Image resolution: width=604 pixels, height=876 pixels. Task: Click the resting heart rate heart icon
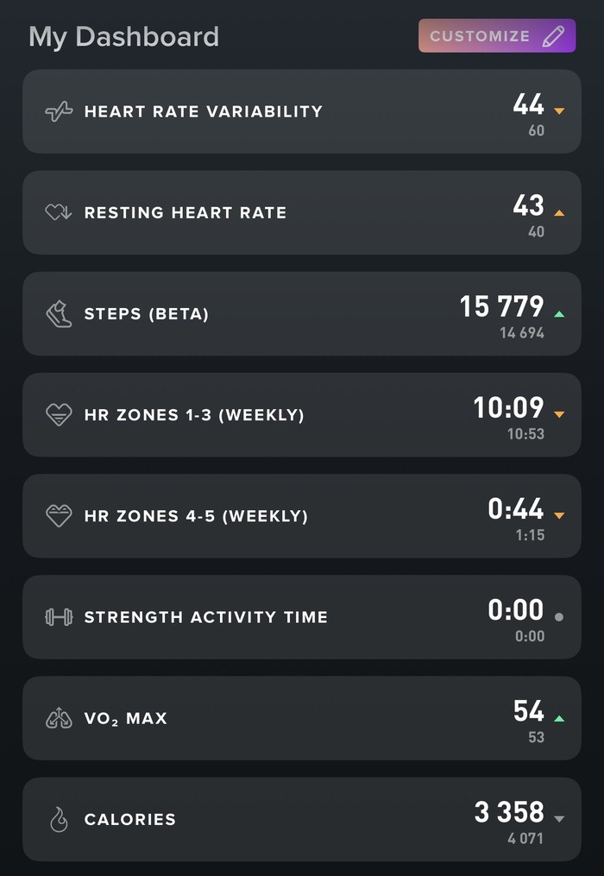[59, 212]
